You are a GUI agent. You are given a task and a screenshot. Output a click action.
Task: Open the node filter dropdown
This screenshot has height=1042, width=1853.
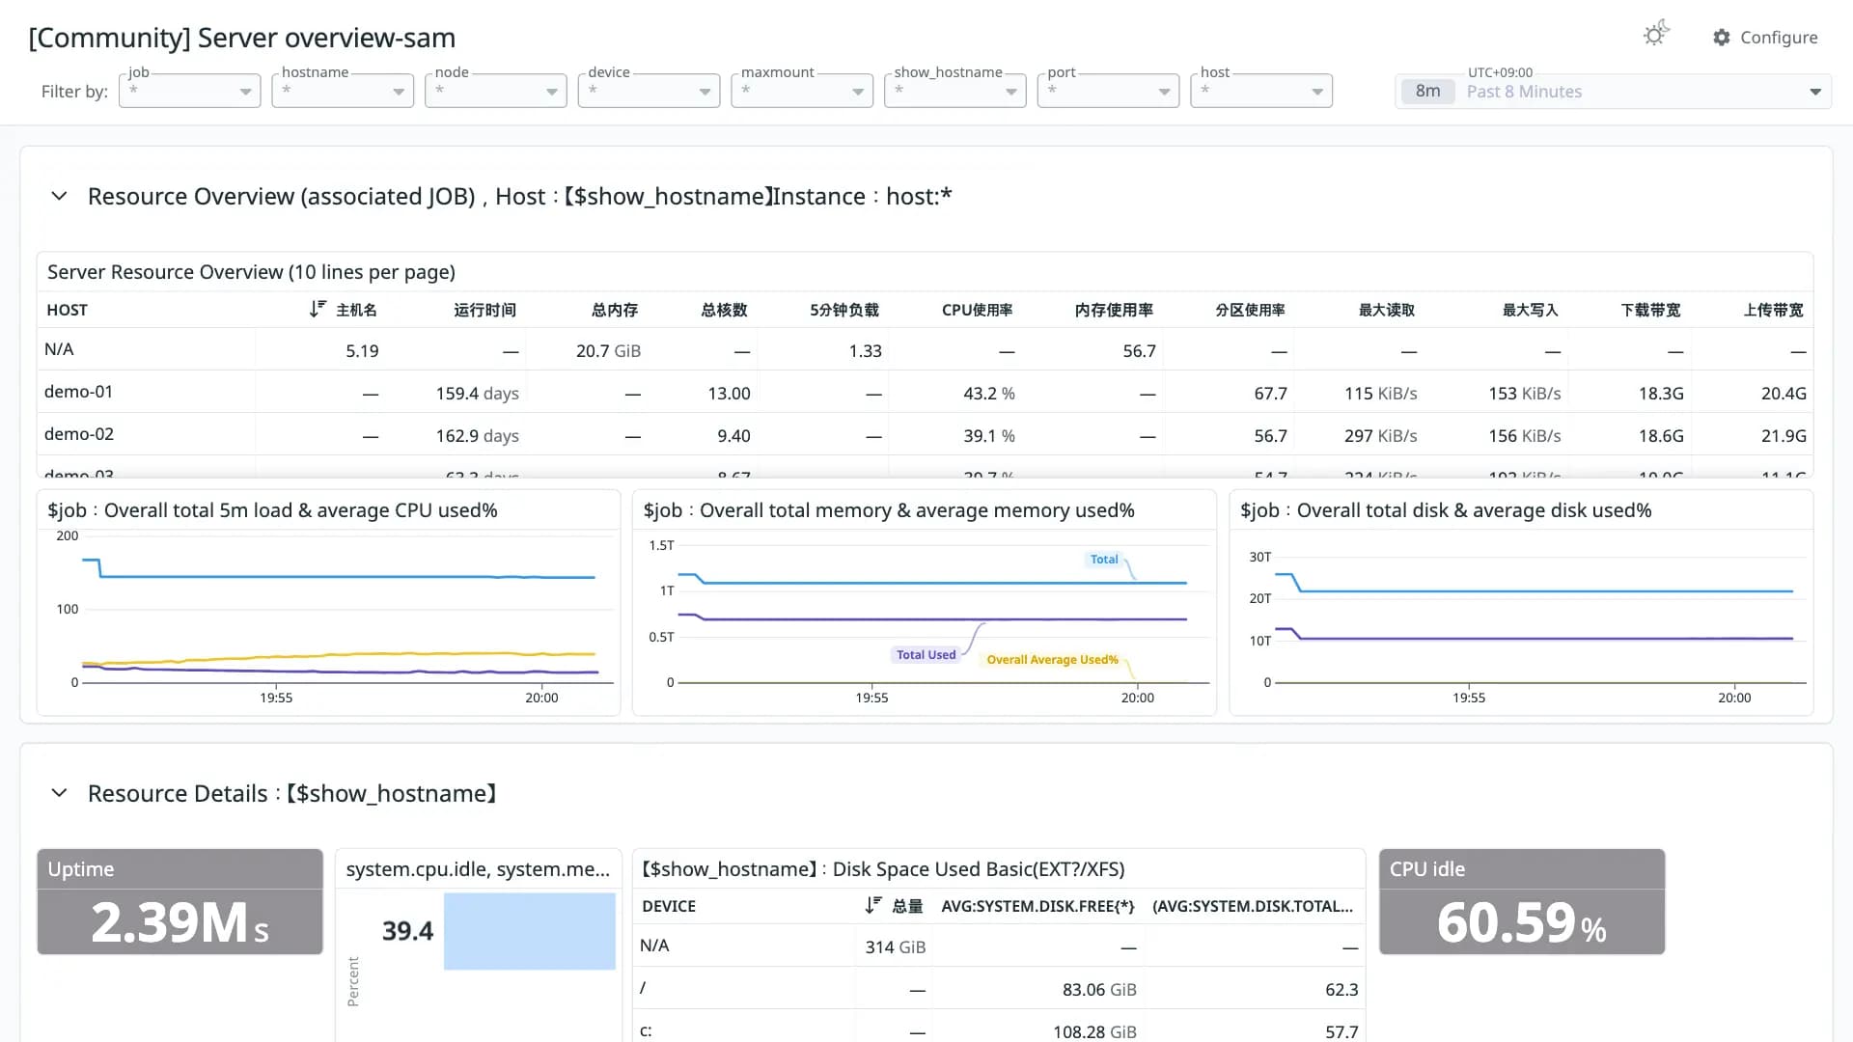tap(496, 91)
